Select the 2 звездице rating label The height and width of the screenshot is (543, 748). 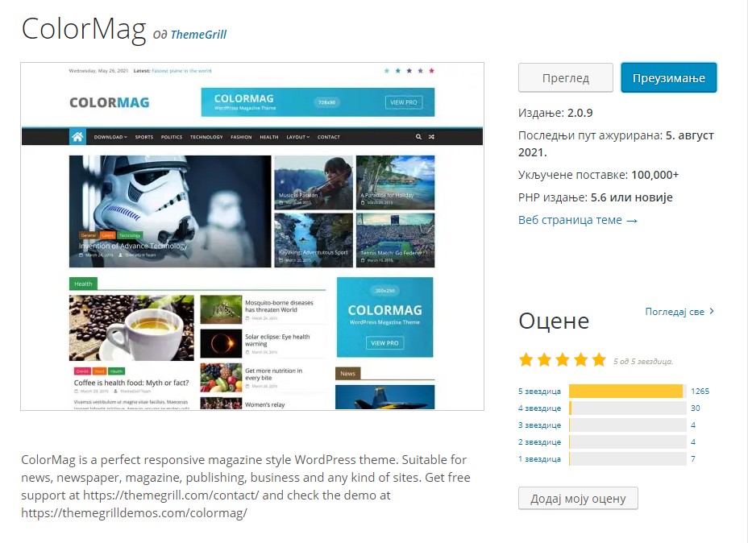[x=539, y=442]
